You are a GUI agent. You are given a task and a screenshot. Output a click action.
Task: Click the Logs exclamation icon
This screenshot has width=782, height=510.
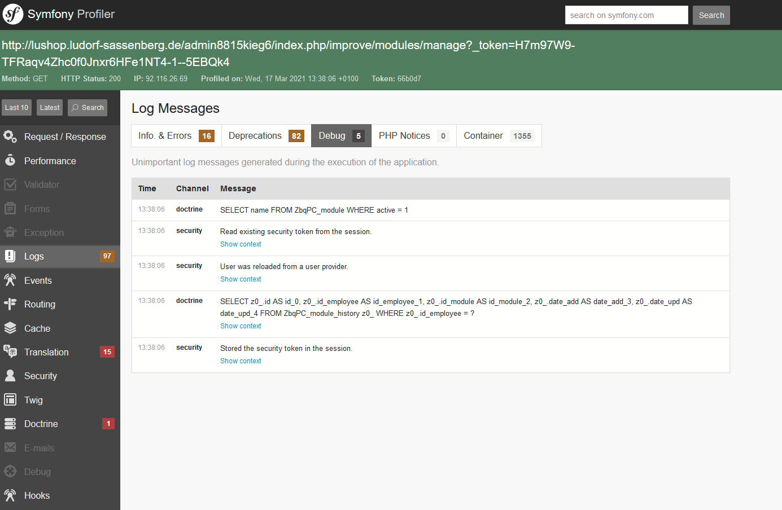pos(10,256)
